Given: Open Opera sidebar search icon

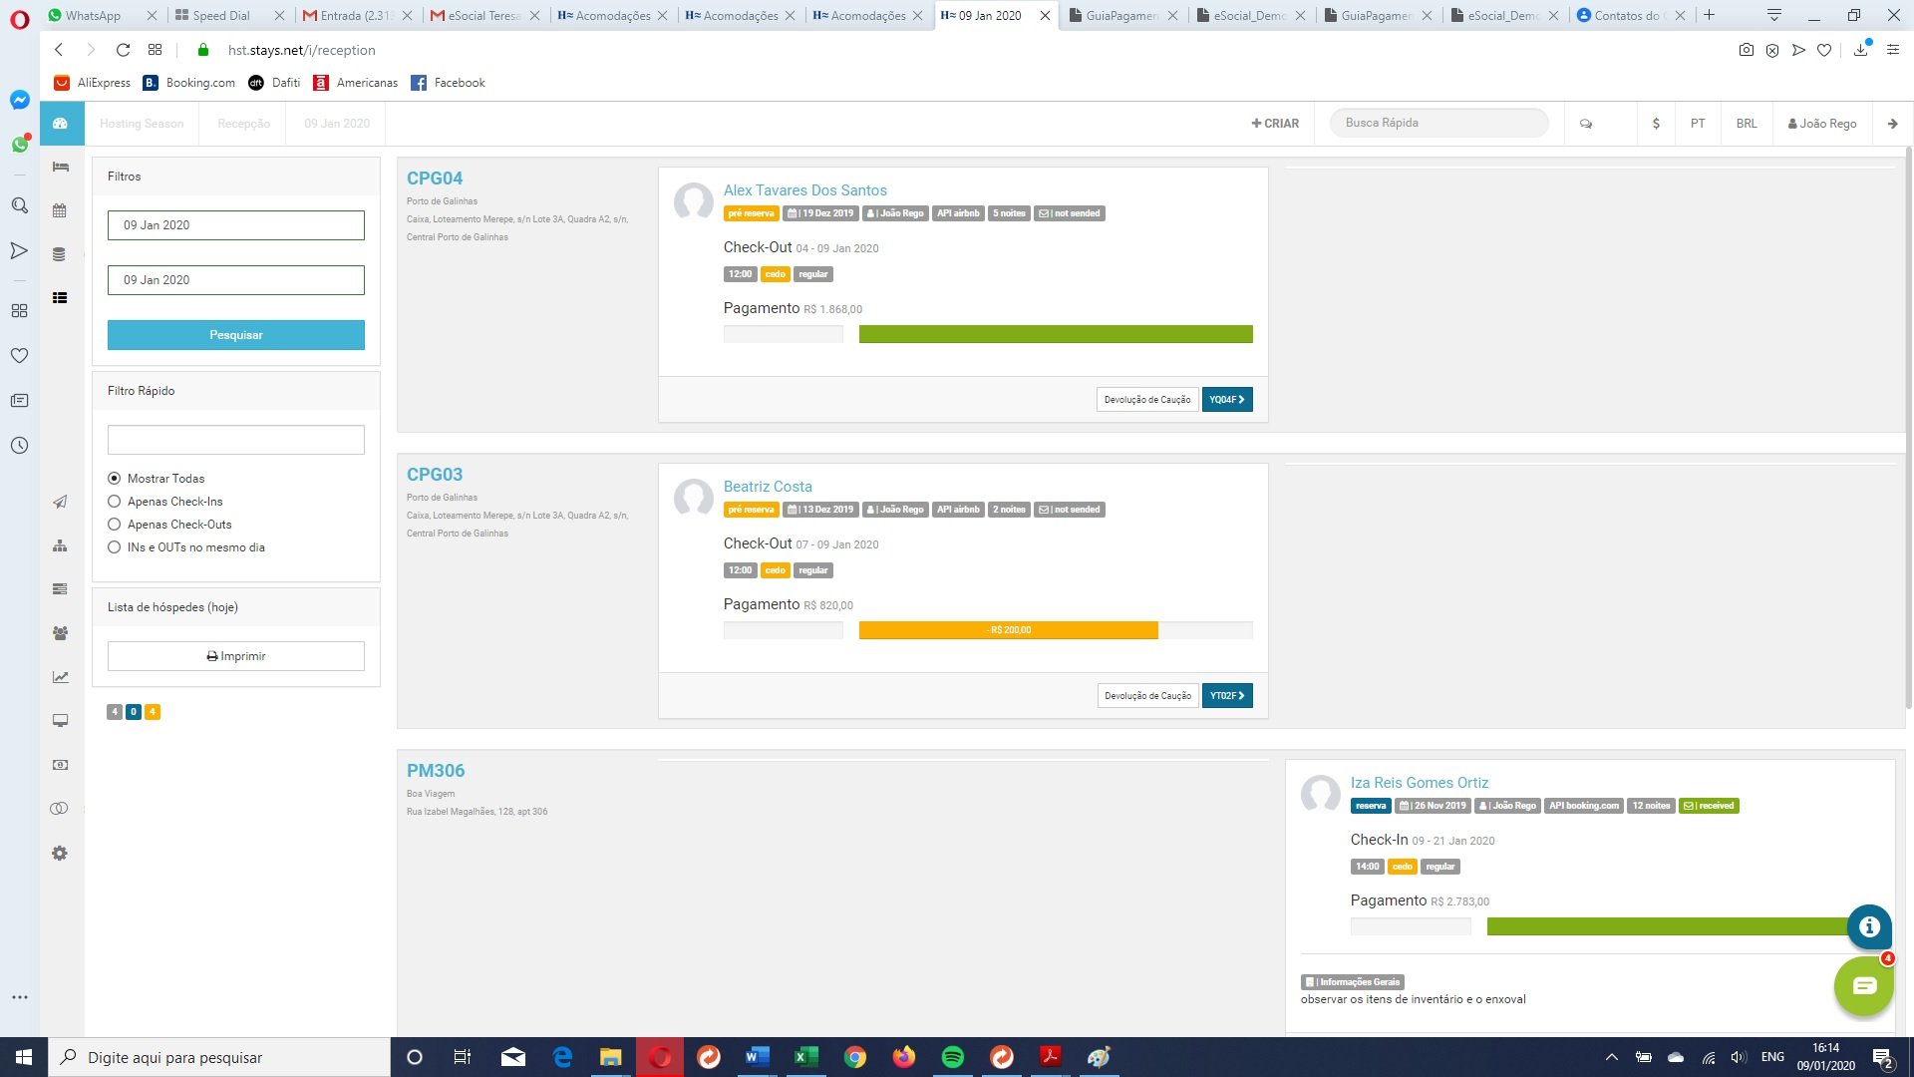Looking at the screenshot, I should (19, 205).
